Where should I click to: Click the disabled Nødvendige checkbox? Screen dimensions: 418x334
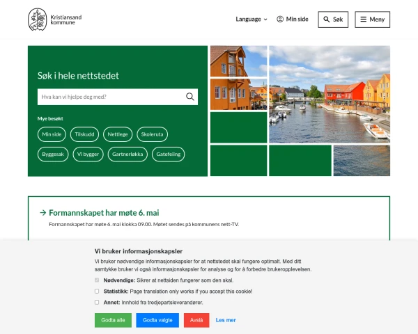[97, 280]
